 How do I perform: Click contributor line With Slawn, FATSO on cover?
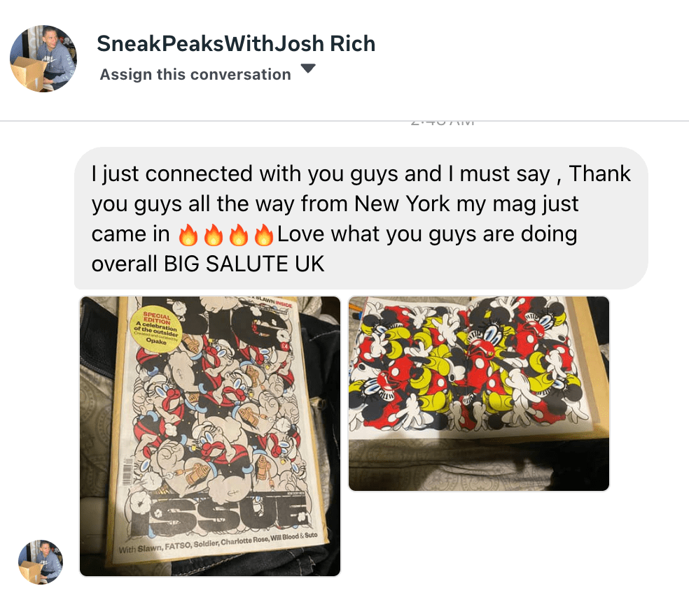tap(218, 543)
